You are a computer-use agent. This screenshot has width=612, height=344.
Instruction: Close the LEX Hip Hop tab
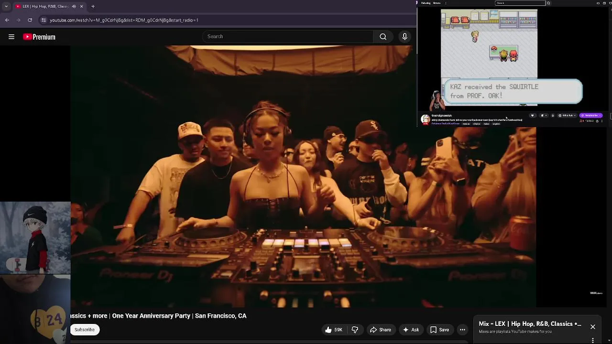[81, 6]
